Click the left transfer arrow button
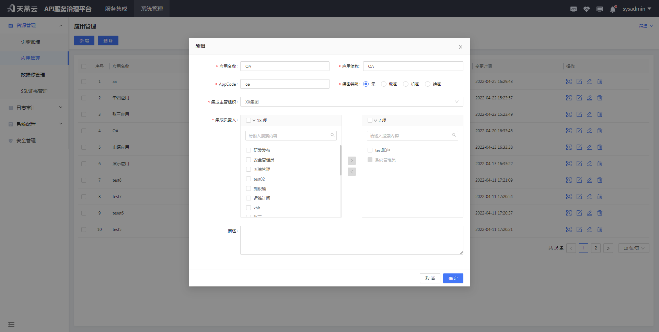Viewport: 659px width, 332px height. coord(351,172)
